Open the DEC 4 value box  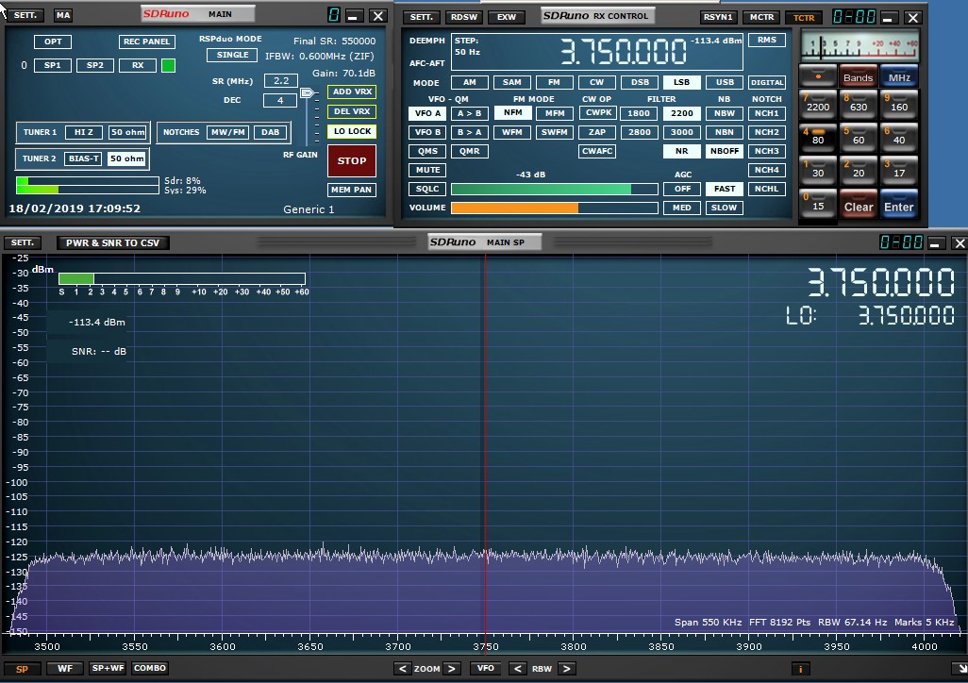tap(279, 100)
